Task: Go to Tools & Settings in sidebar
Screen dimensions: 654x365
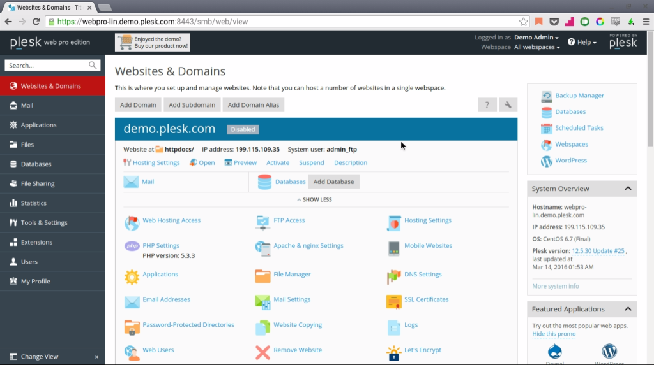Action: coord(44,223)
